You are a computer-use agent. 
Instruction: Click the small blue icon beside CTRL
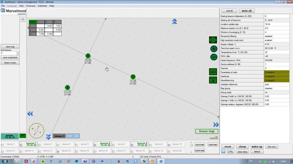tap(223, 152)
